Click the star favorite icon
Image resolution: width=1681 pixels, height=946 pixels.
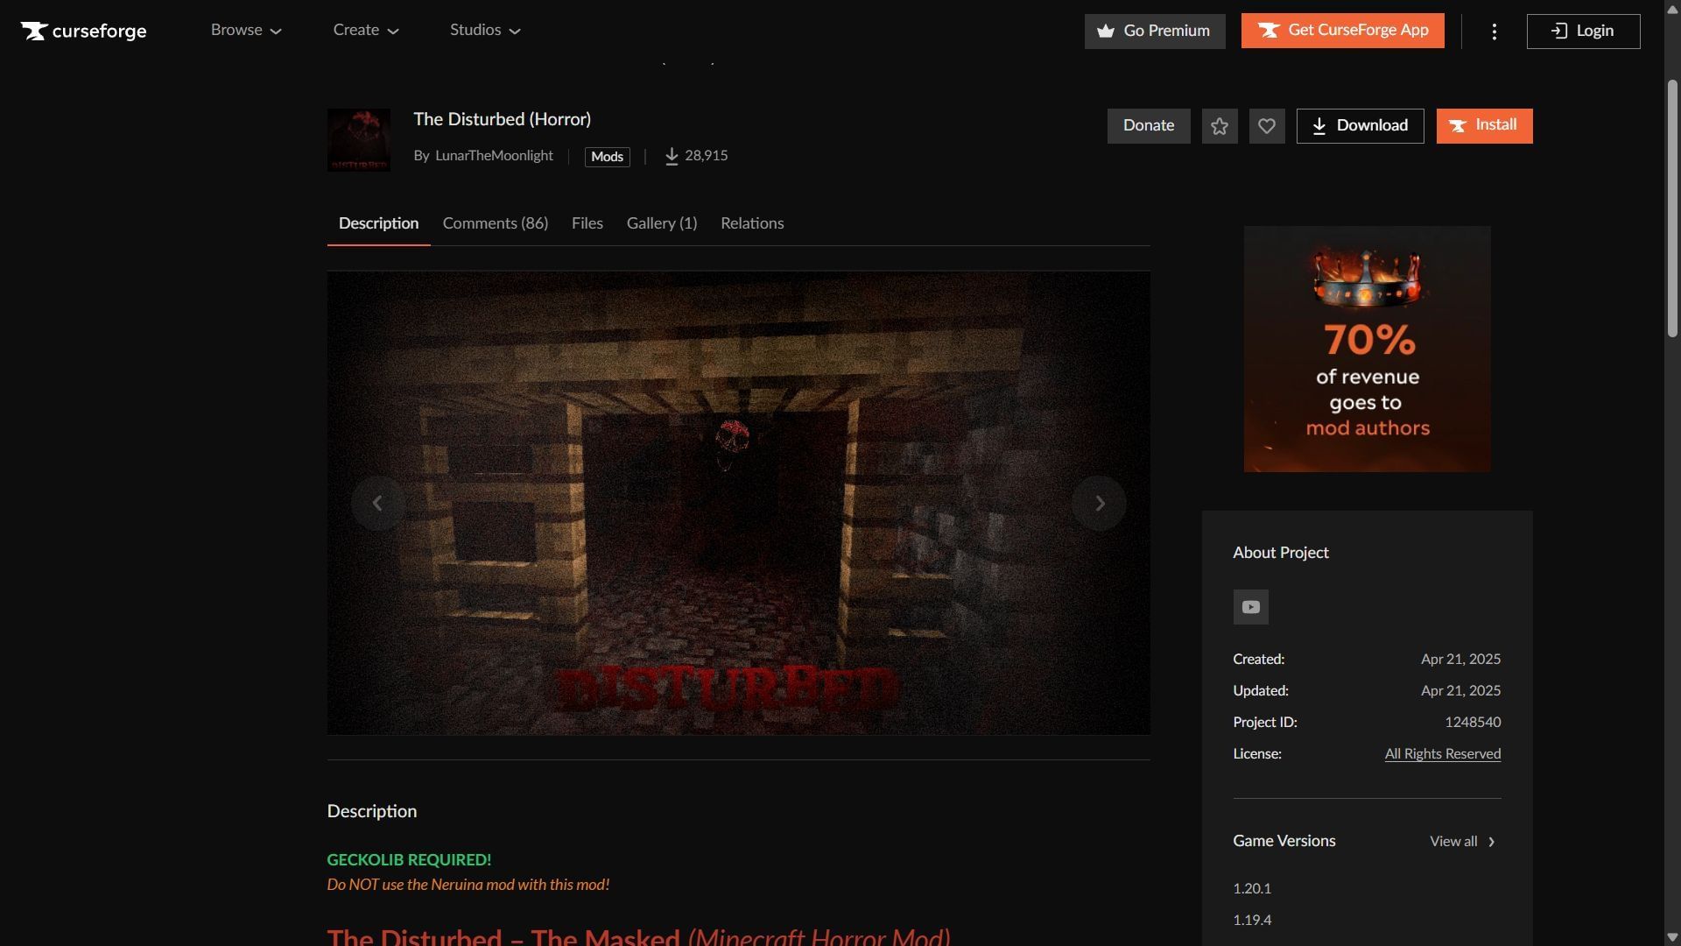pyautogui.click(x=1219, y=126)
